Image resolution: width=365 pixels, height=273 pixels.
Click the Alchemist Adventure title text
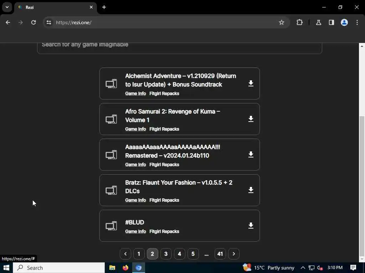[181, 80]
